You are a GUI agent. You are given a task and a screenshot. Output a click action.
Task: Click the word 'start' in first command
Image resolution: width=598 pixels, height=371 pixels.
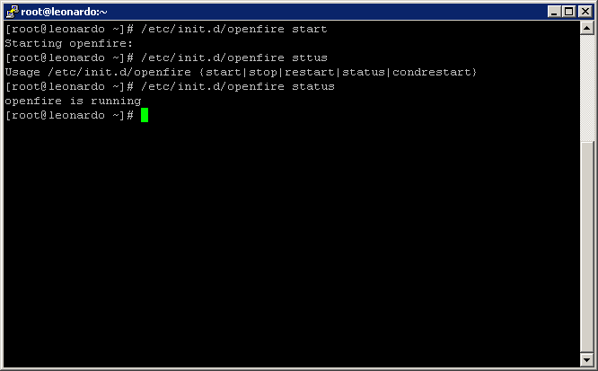(309, 29)
